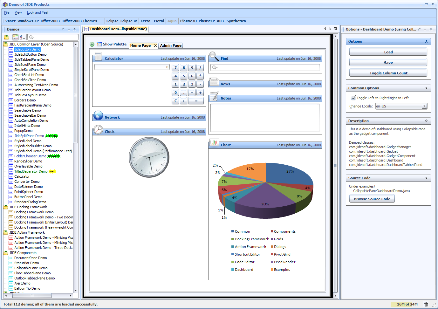Apply the Office2003 look and feel
The width and height of the screenshot is (438, 309).
50,21
